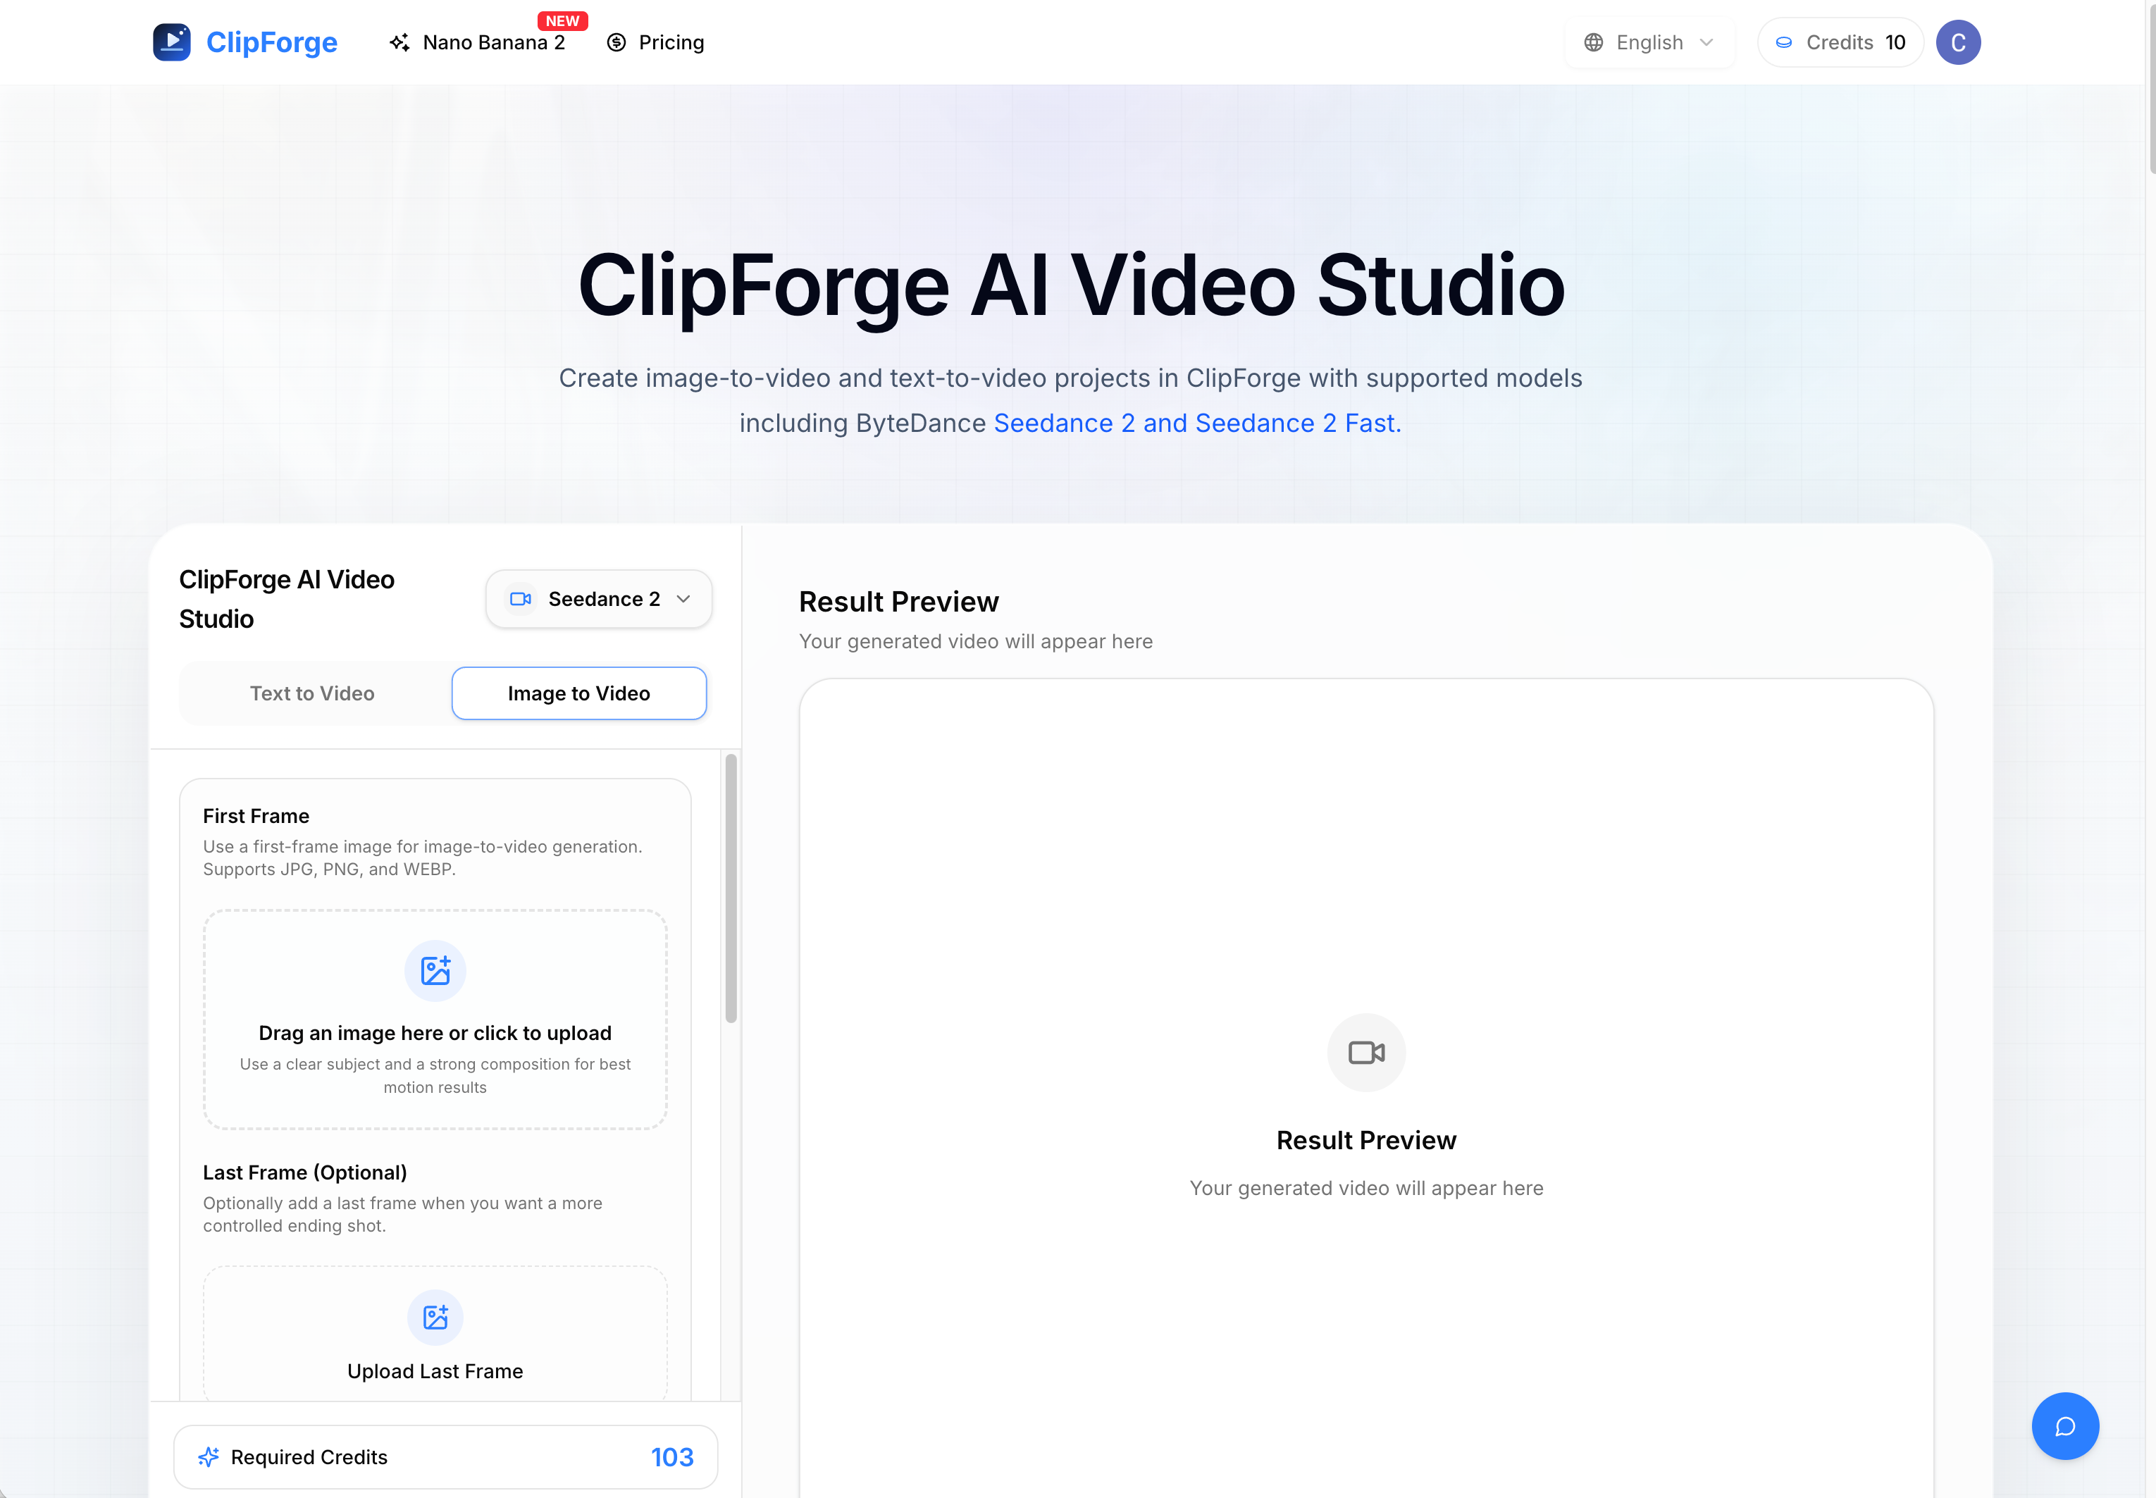The width and height of the screenshot is (2156, 1498).
Task: Open the Nano Banana 2 menu item
Action: 494,42
